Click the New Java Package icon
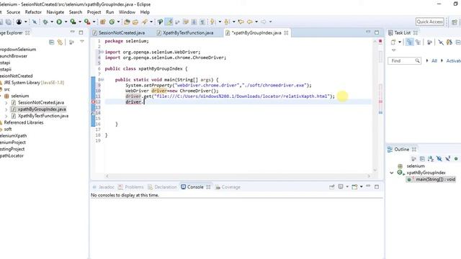Image resolution: width=461 pixels, height=259 pixels. (x=102, y=22)
